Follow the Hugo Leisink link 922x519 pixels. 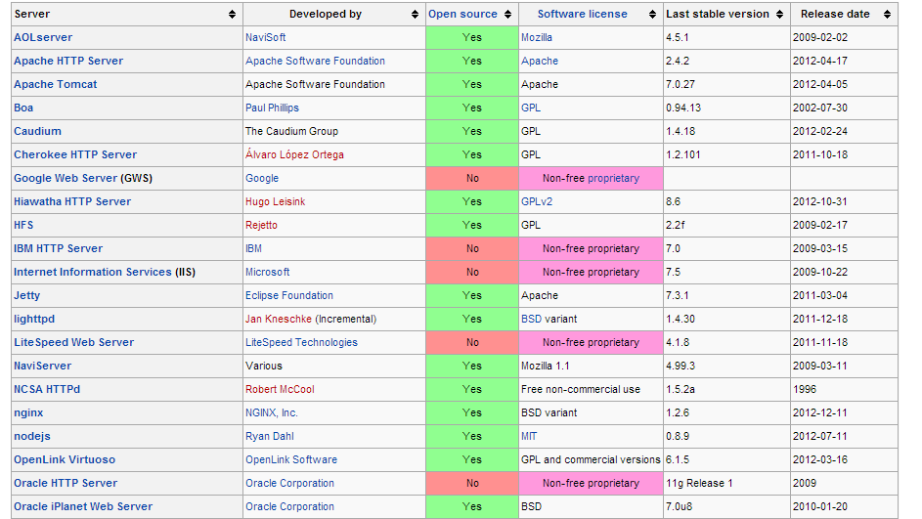coord(275,201)
